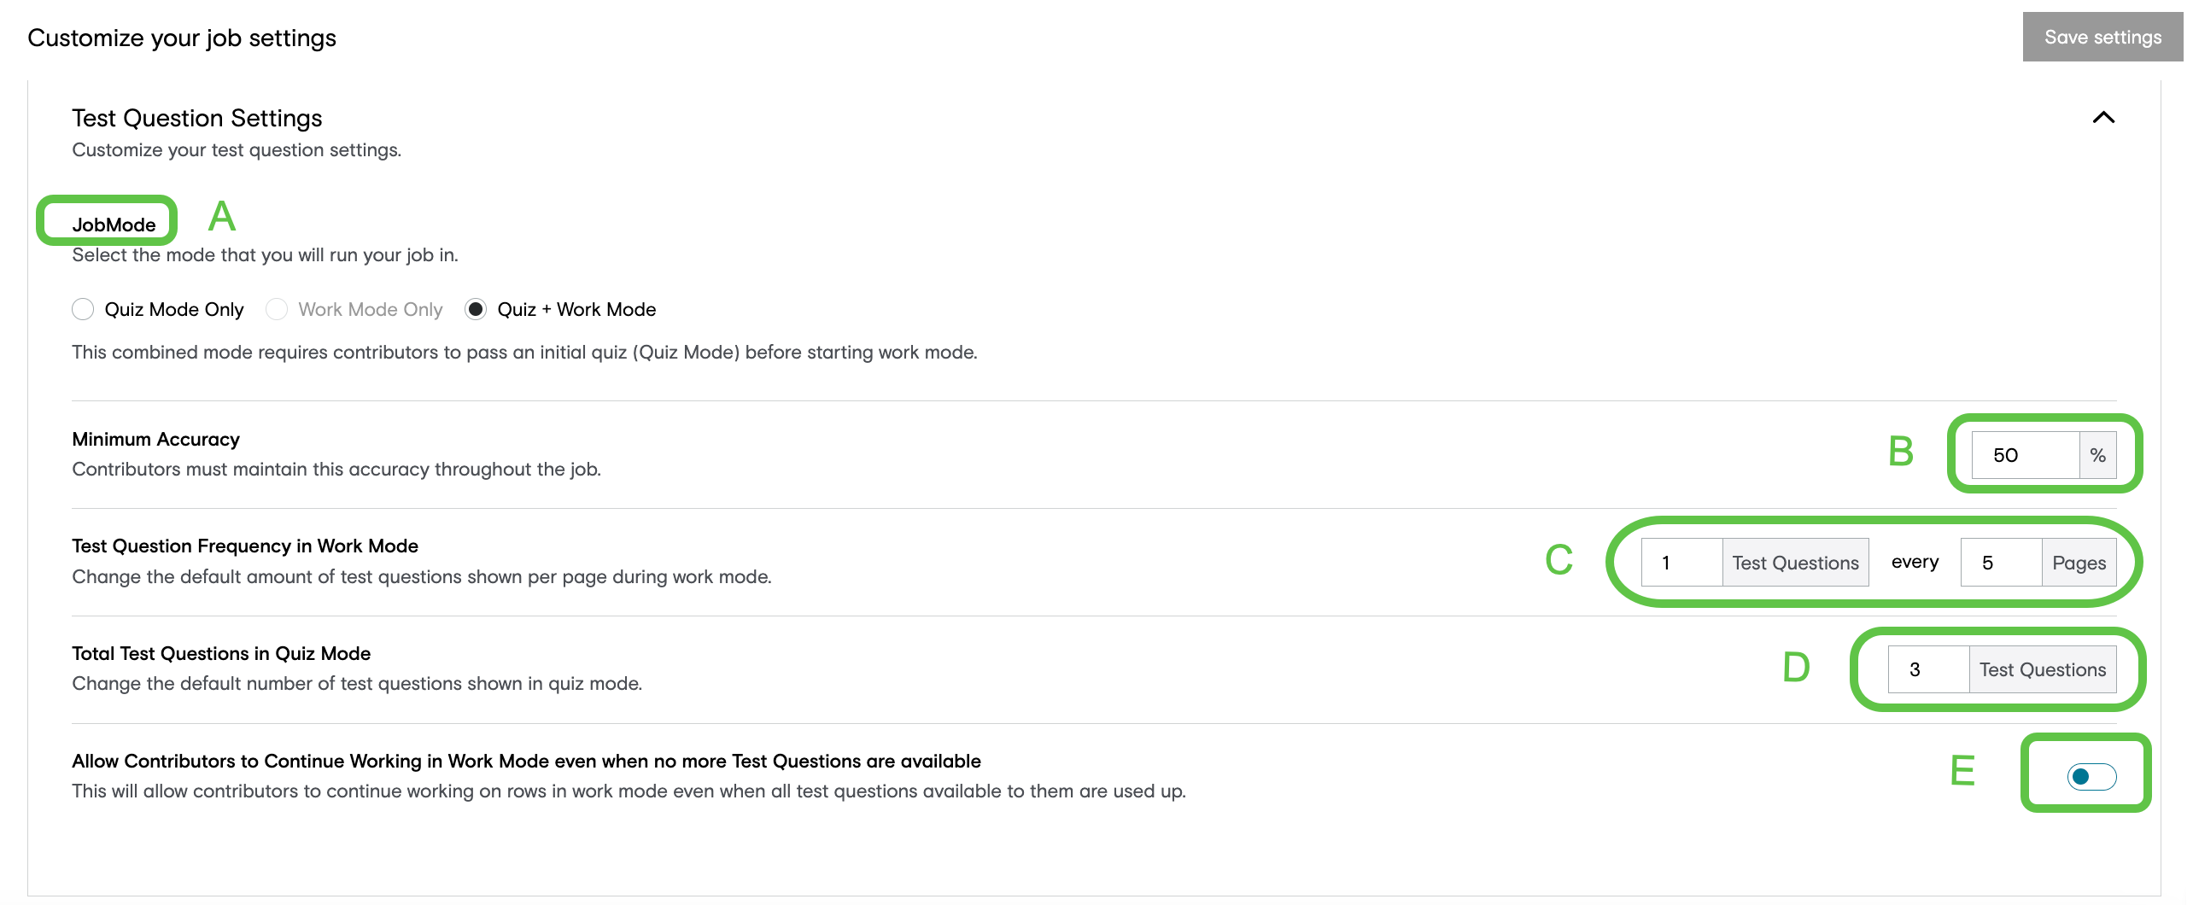Screen dimensions: 2193x905
Task: Click the Customize your job settings title
Action: (x=182, y=38)
